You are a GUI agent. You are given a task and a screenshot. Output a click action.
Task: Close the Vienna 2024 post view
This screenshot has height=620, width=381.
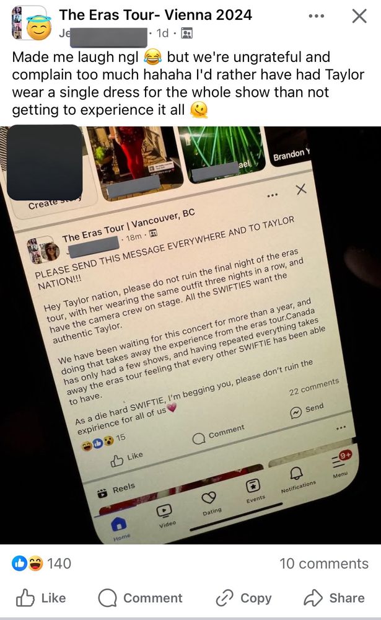pos(359,16)
